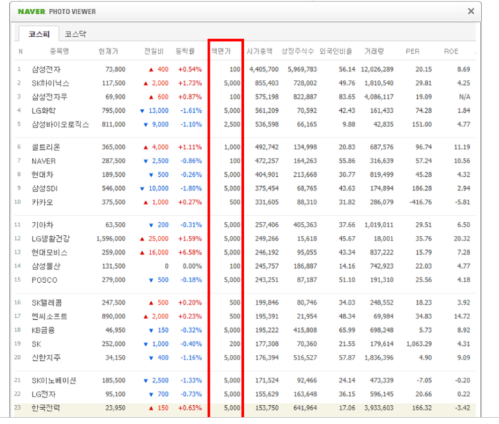Click the +6.58% change rate of 현대모비스
499x424 pixels.
[x=190, y=253]
